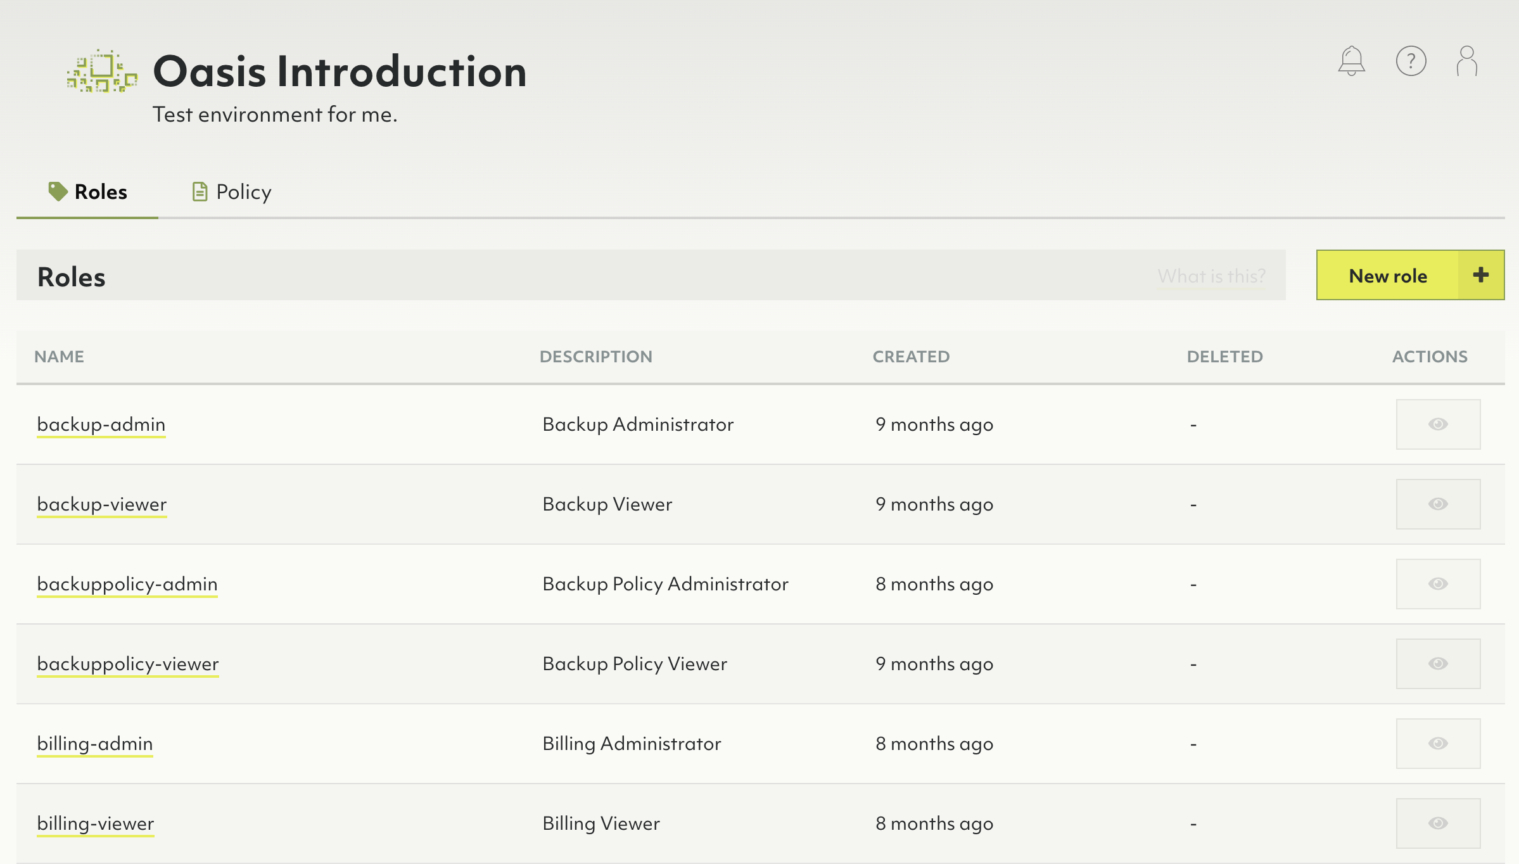
Task: Select the Roles tab
Action: 87,191
